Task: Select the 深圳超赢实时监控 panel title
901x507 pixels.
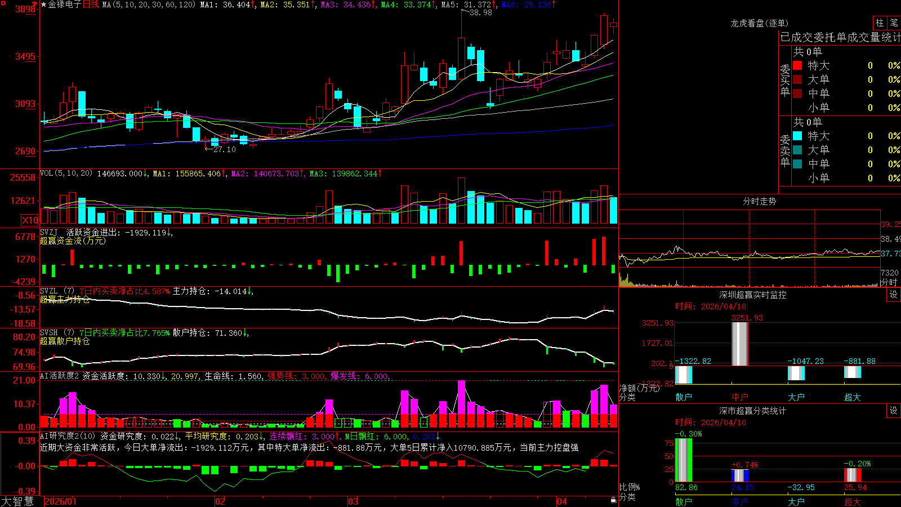Action: tap(752, 295)
